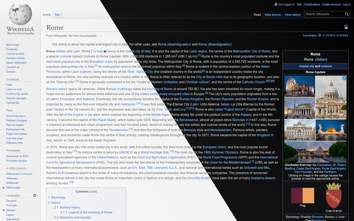
Task: Open the Colosseum photo in collage
Action: click(x=300, y=86)
